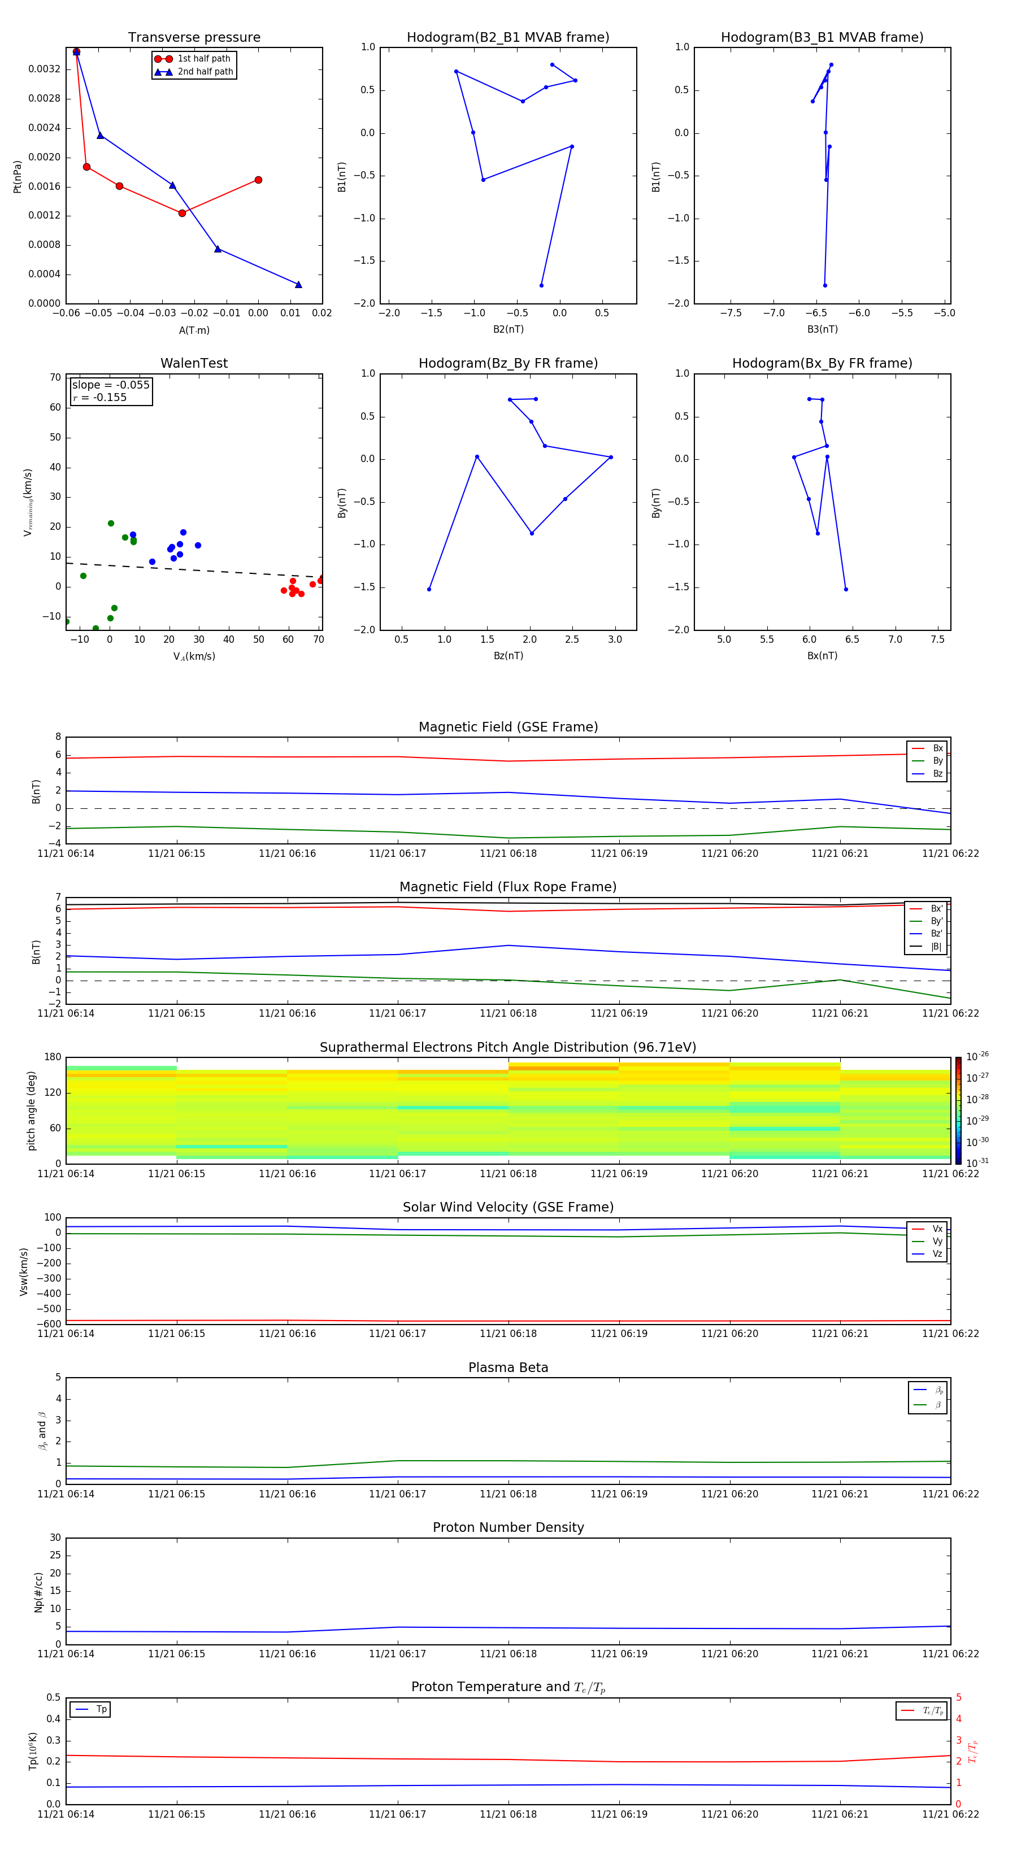This screenshot has width=1017, height=1864.
Task: Click the 'WalenTest' plot title
Action: pyautogui.click(x=194, y=363)
